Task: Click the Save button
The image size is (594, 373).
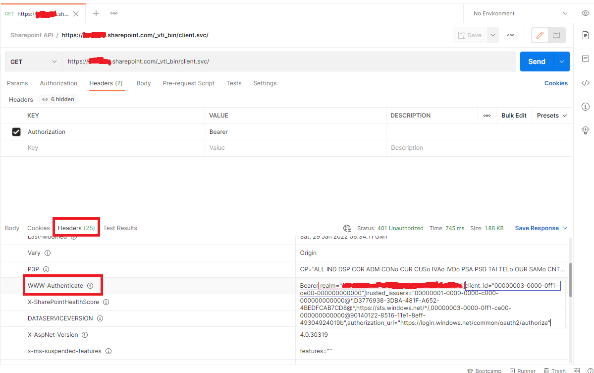Action: coord(470,35)
